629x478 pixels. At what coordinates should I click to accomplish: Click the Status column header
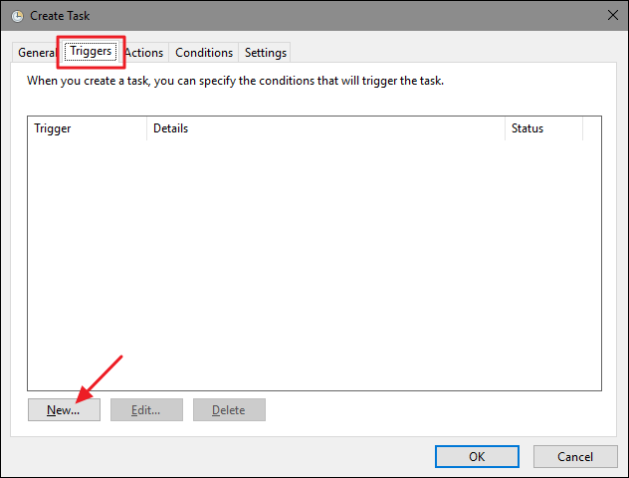point(542,128)
